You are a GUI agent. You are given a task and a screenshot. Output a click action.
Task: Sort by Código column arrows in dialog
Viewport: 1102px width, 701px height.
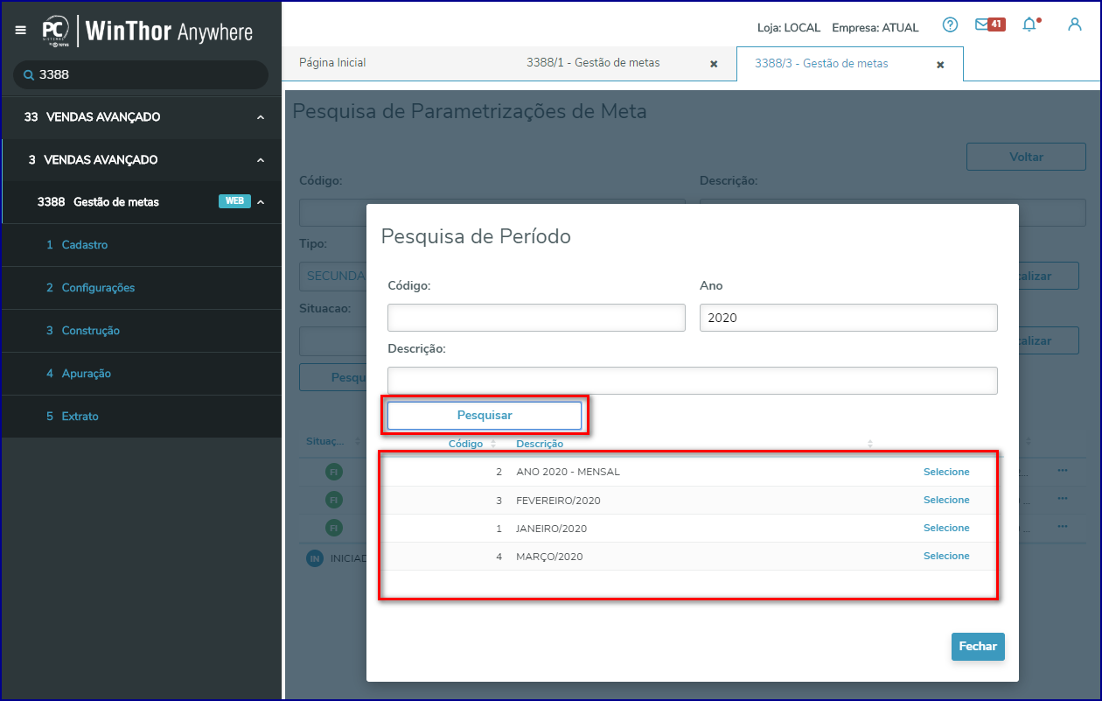tap(493, 444)
